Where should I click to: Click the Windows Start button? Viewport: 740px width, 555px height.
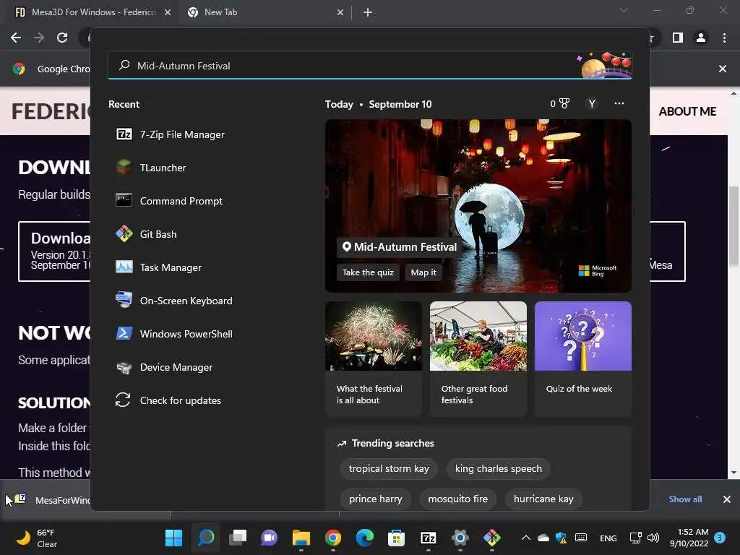173,538
